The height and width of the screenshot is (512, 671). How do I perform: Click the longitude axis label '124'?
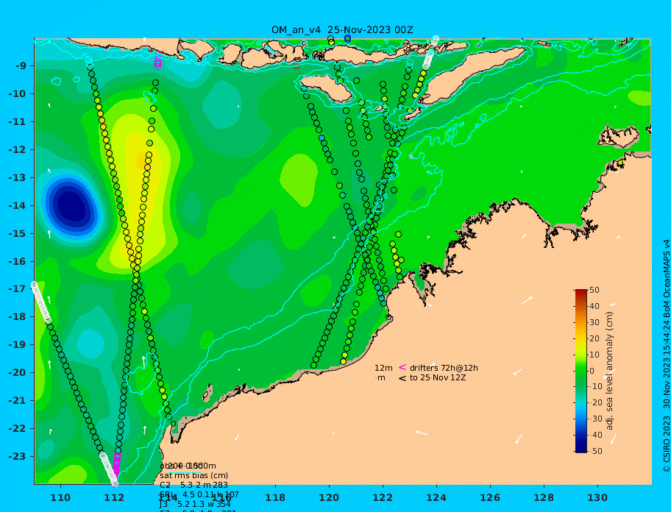(x=436, y=498)
